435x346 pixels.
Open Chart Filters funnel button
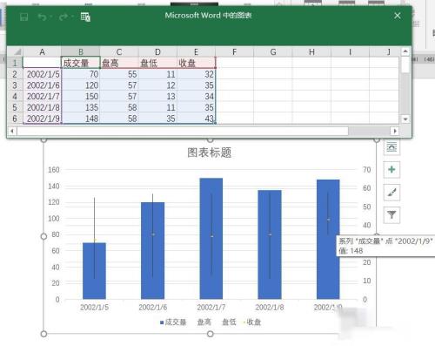coord(391,214)
